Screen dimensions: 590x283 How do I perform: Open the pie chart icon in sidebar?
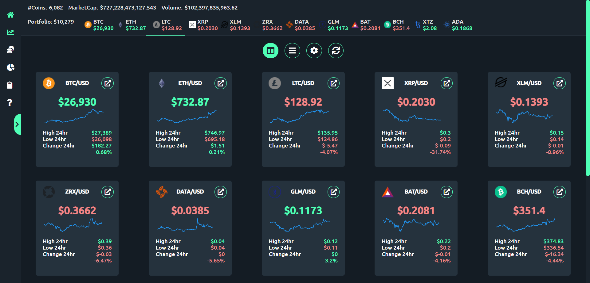10,67
